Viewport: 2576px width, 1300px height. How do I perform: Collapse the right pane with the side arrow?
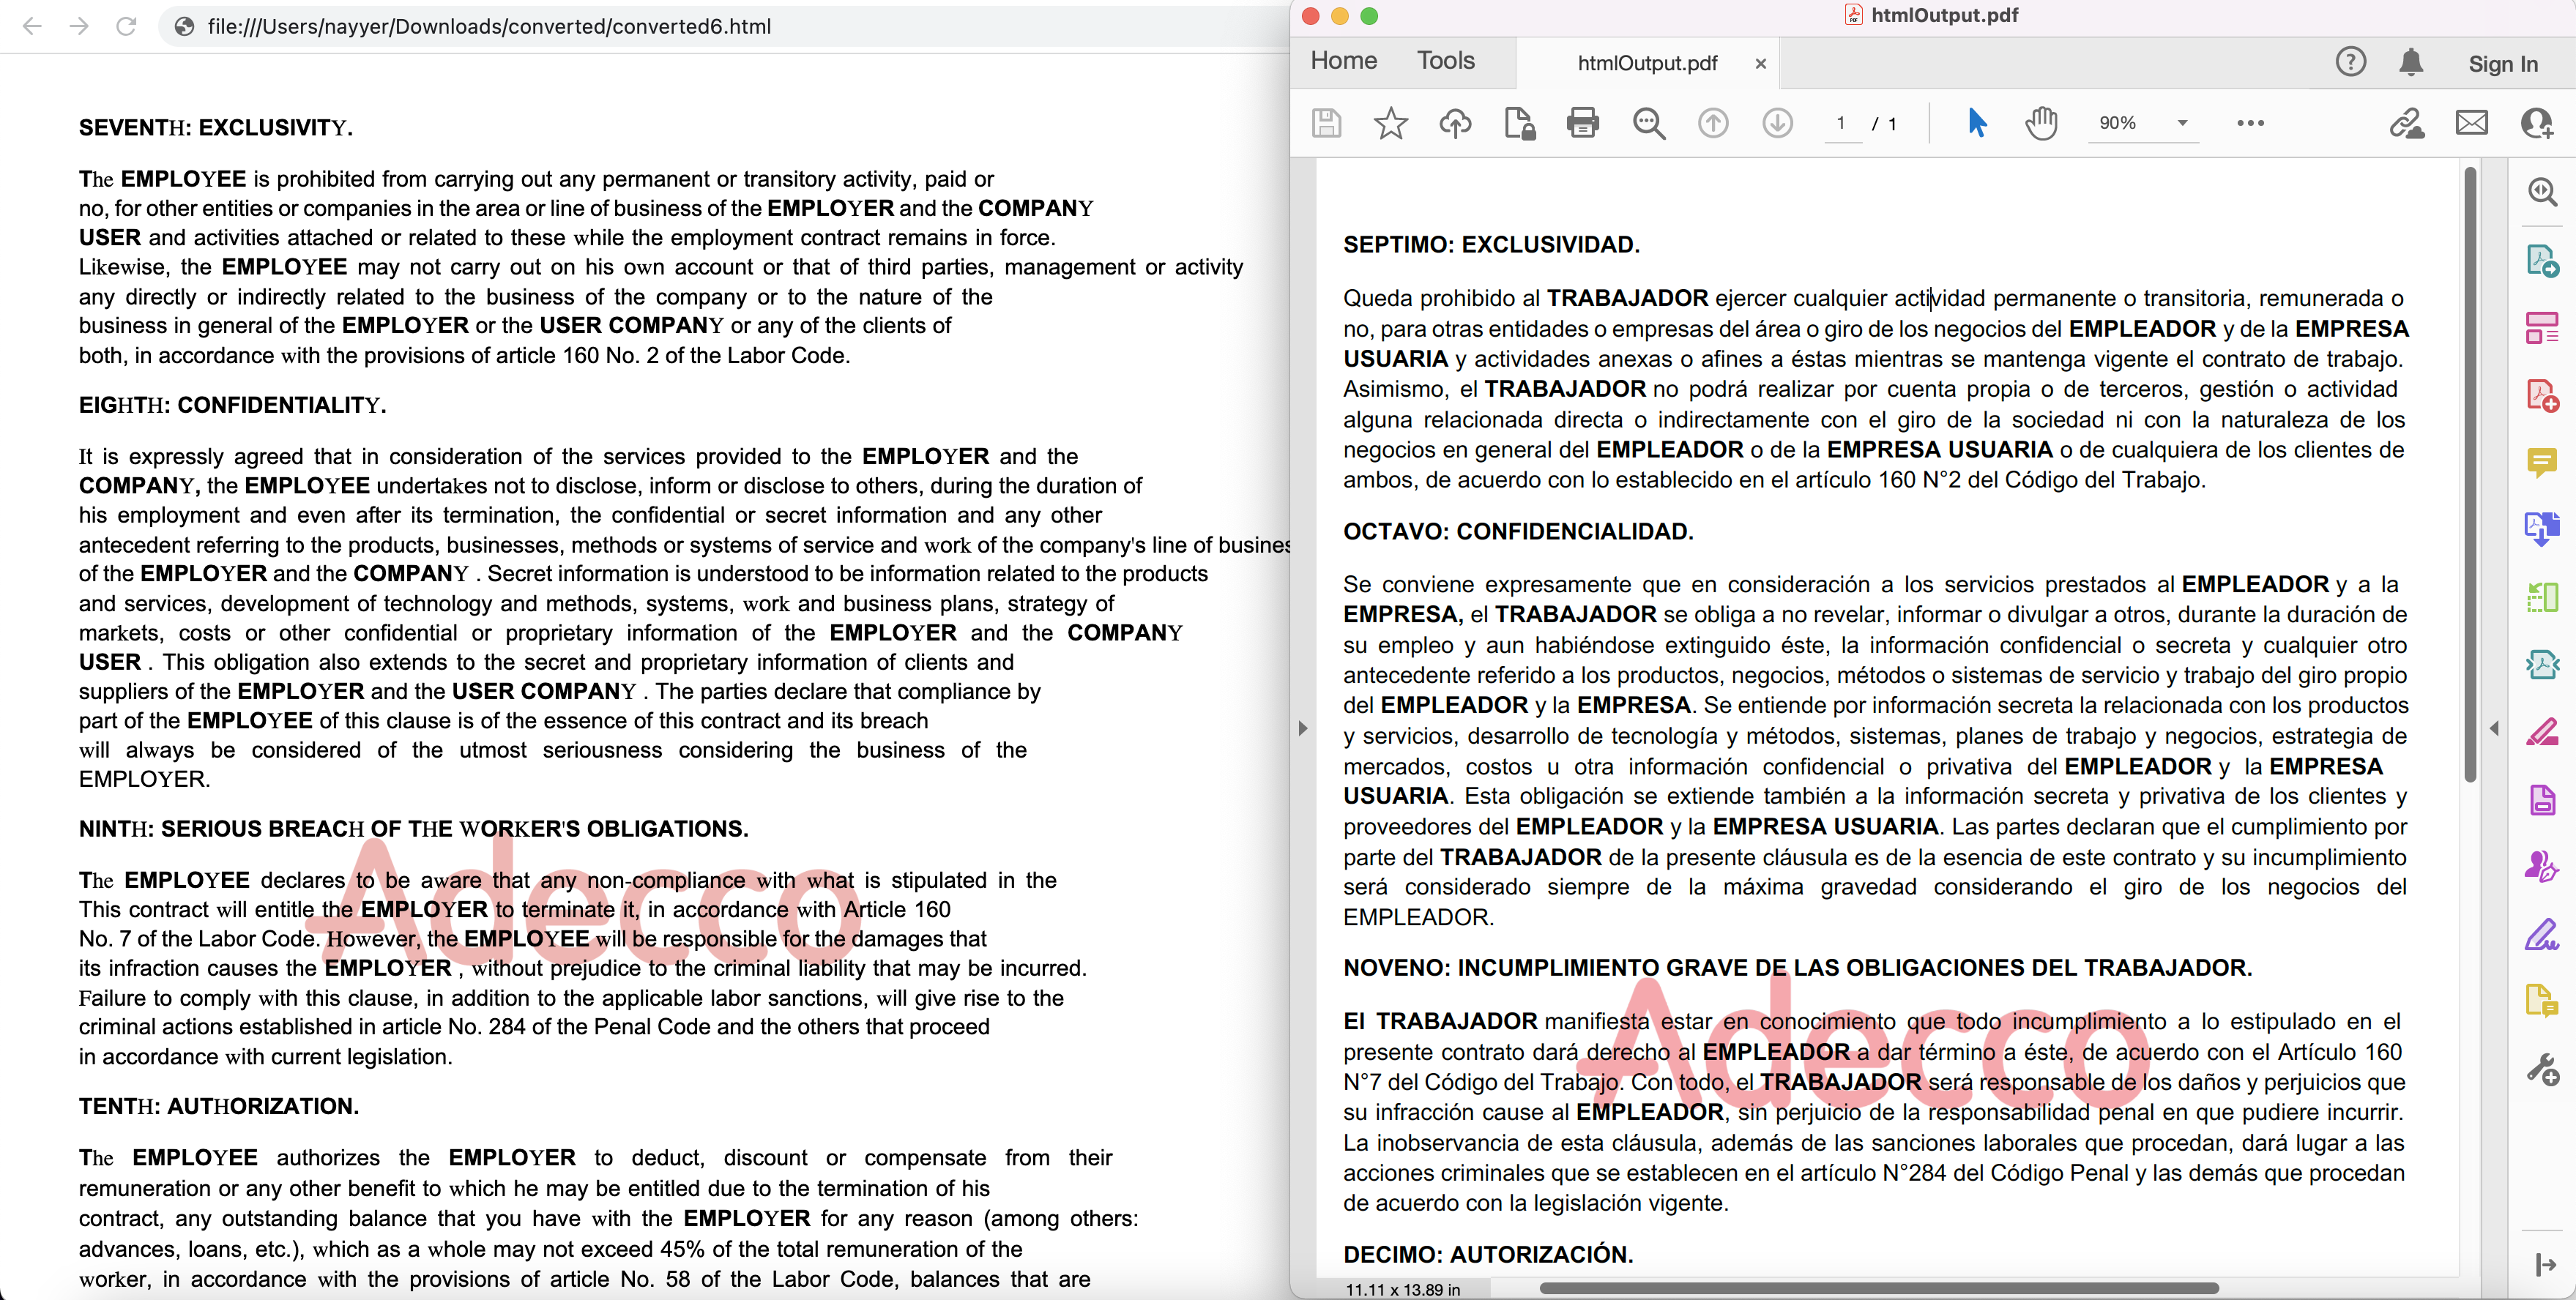pos(2494,728)
